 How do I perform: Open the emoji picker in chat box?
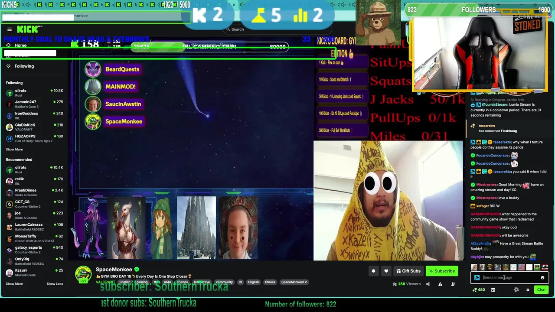coord(542,278)
